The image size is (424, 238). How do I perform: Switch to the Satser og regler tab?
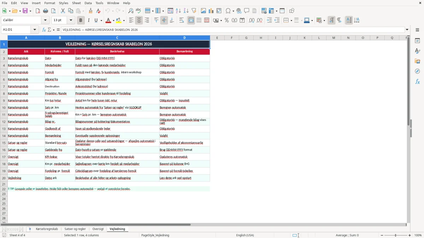(75, 229)
